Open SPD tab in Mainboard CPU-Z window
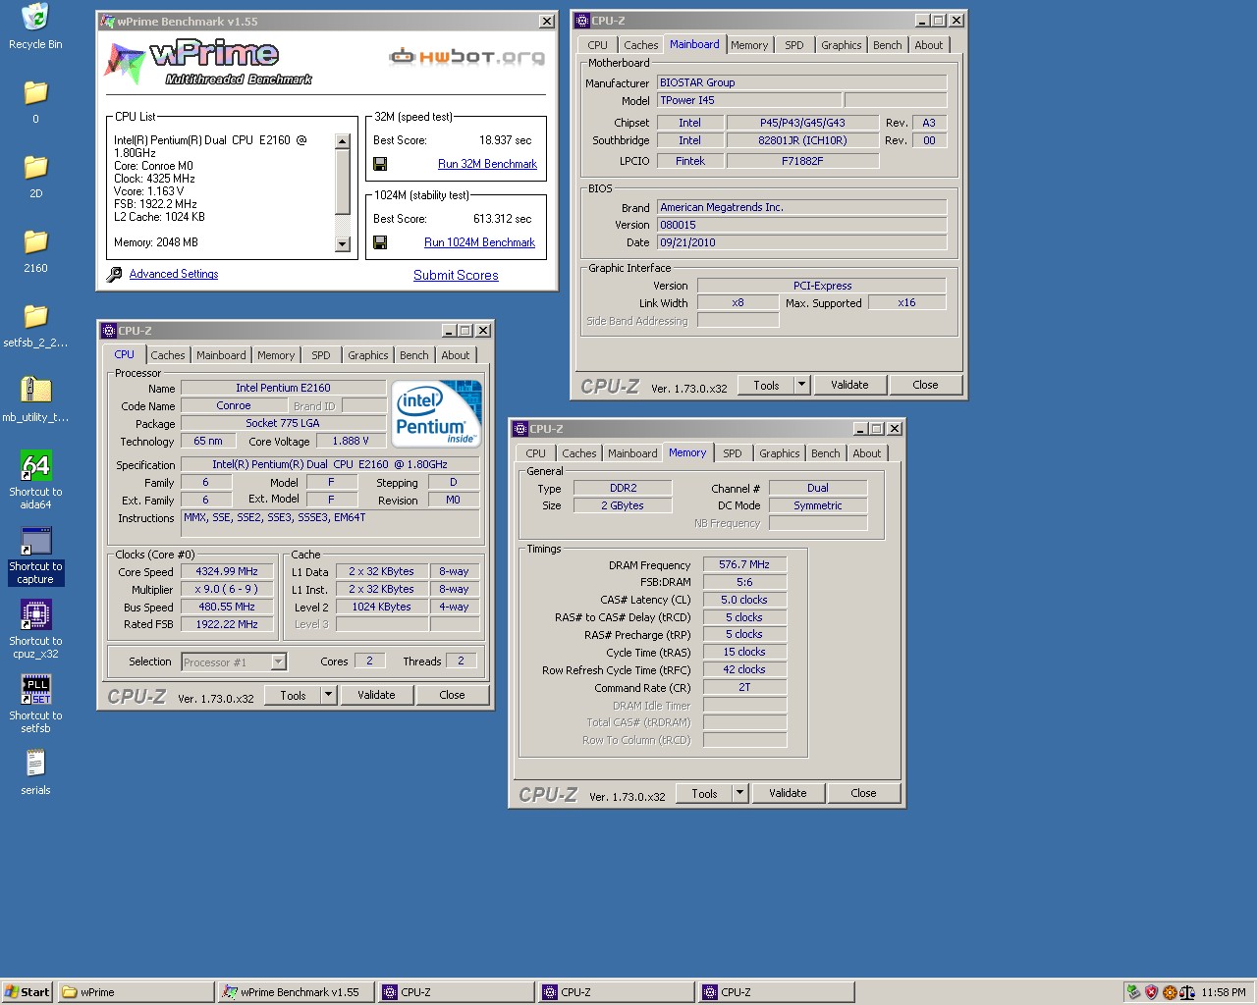 pos(794,45)
